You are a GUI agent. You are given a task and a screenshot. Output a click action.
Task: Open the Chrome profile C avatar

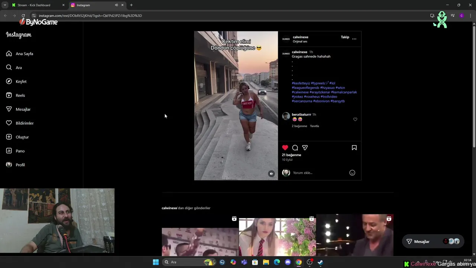(461, 16)
